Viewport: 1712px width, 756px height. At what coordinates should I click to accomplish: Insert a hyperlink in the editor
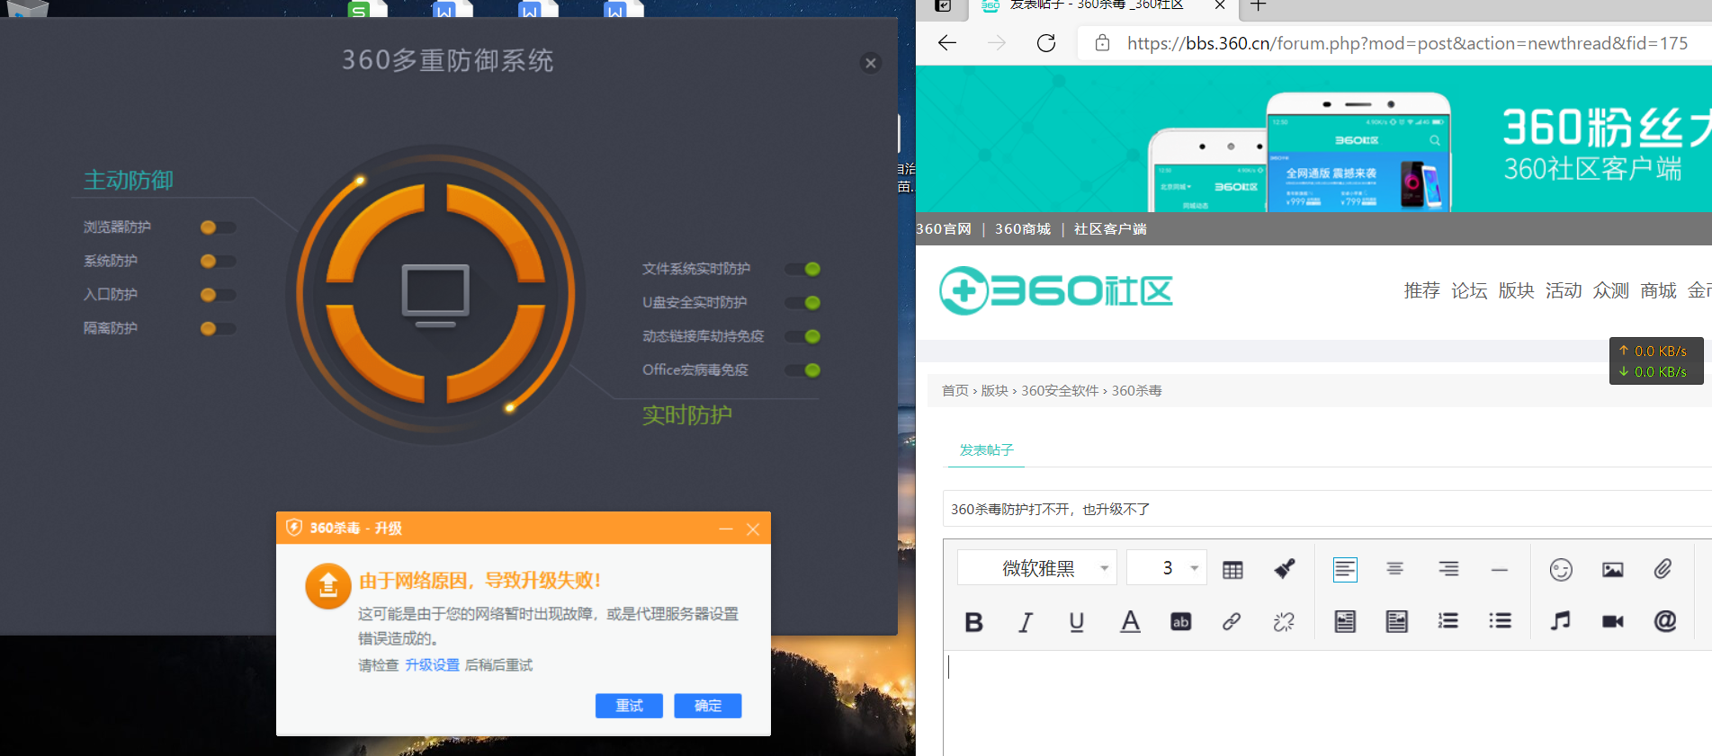[x=1232, y=621]
